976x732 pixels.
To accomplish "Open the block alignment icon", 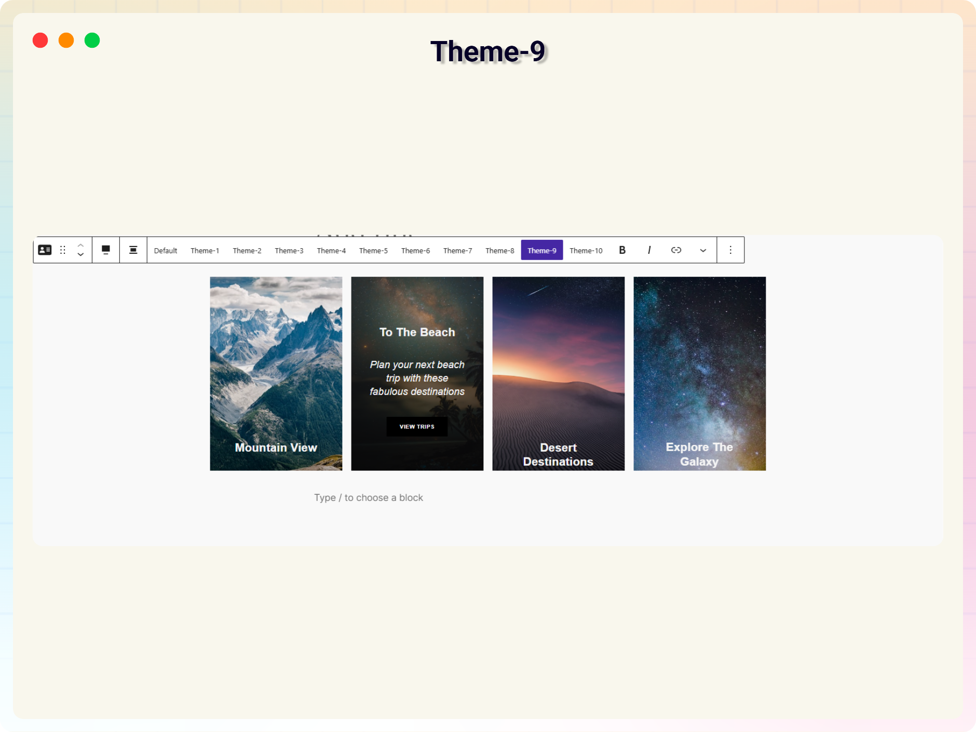I will click(x=106, y=250).
